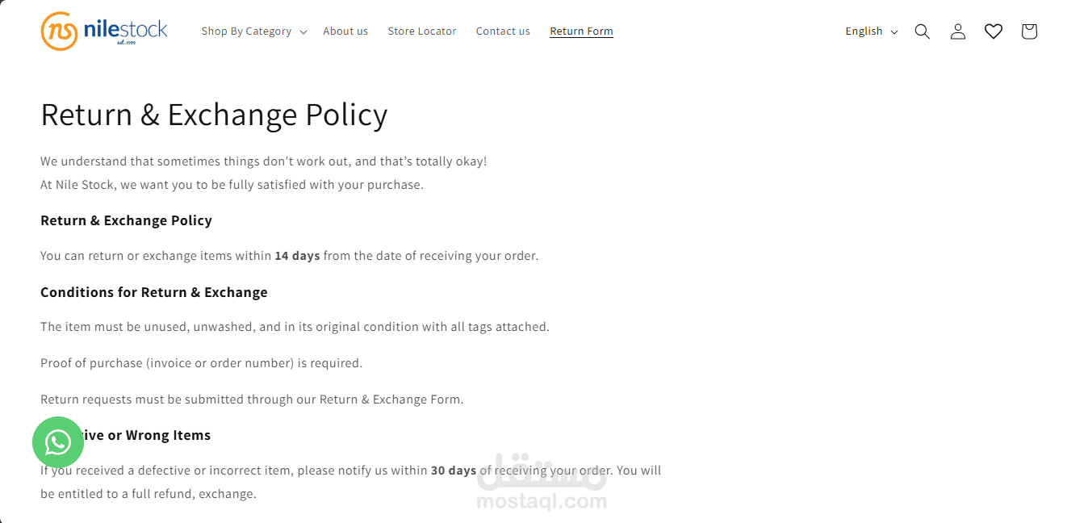Expand the chevron beside Shop By Category
The height and width of the screenshot is (523, 1084).
[303, 32]
